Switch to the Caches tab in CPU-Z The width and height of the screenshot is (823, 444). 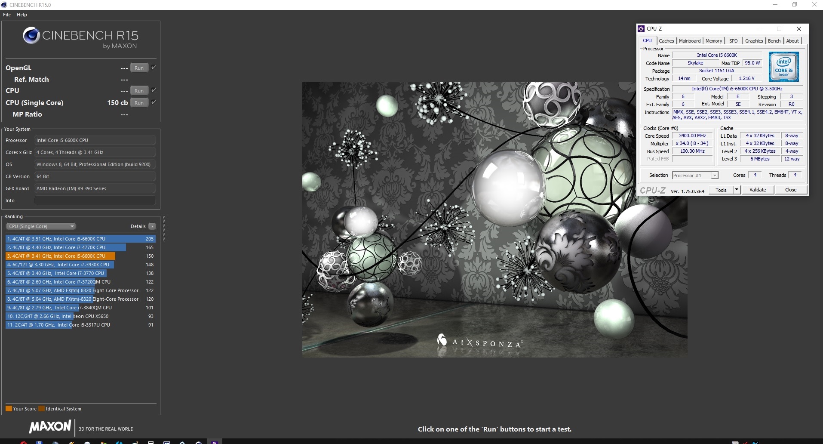point(666,41)
